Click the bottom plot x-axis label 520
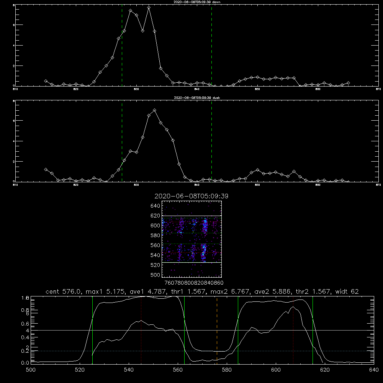Screen dimensions: 383x383 click(80, 370)
